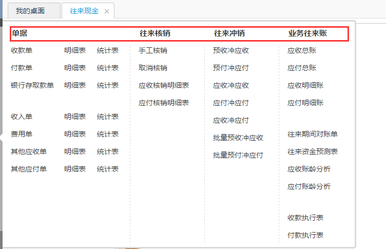Open 往来期间对账单 report

(x=313, y=134)
